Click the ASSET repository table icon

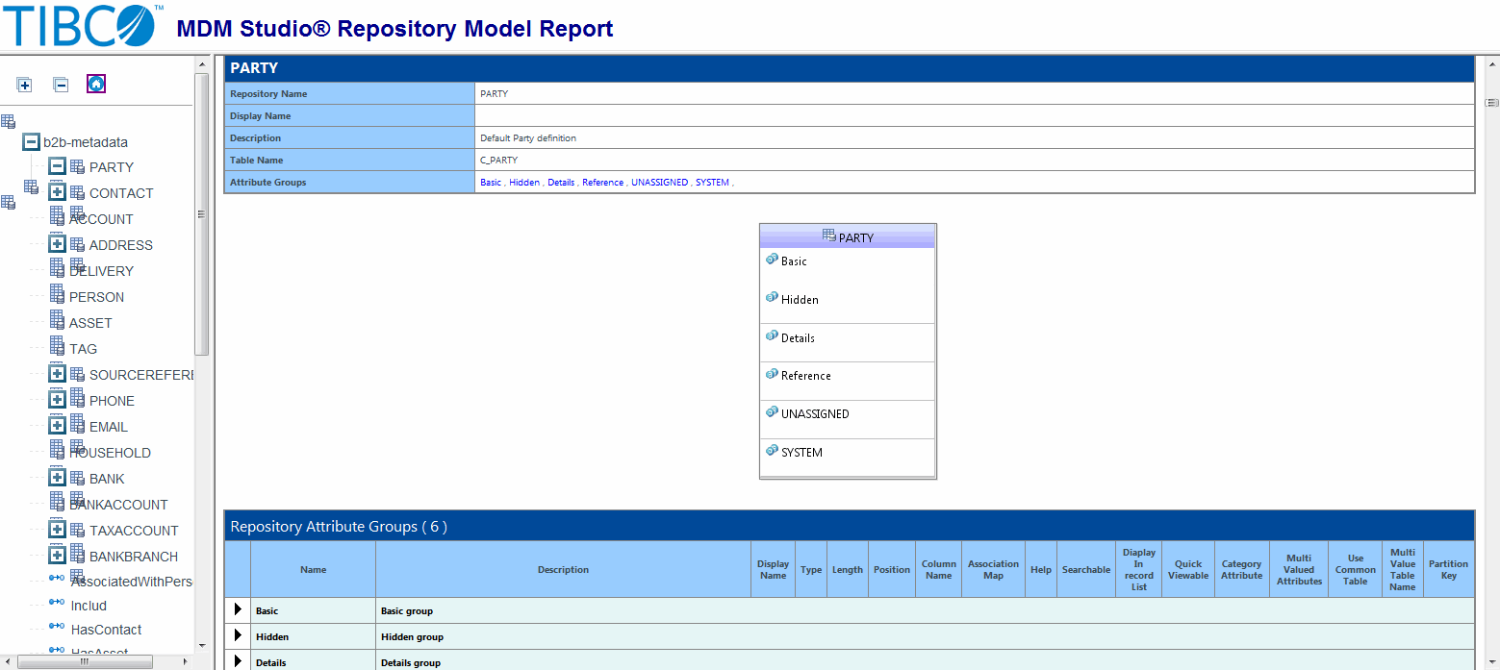tap(57, 321)
